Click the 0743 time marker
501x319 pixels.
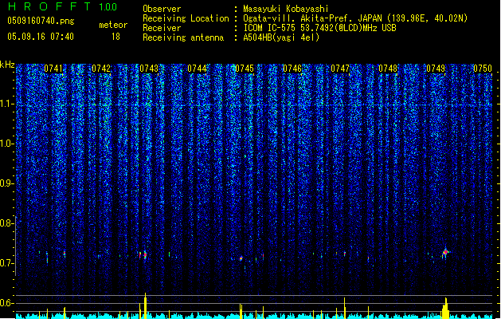click(149, 69)
